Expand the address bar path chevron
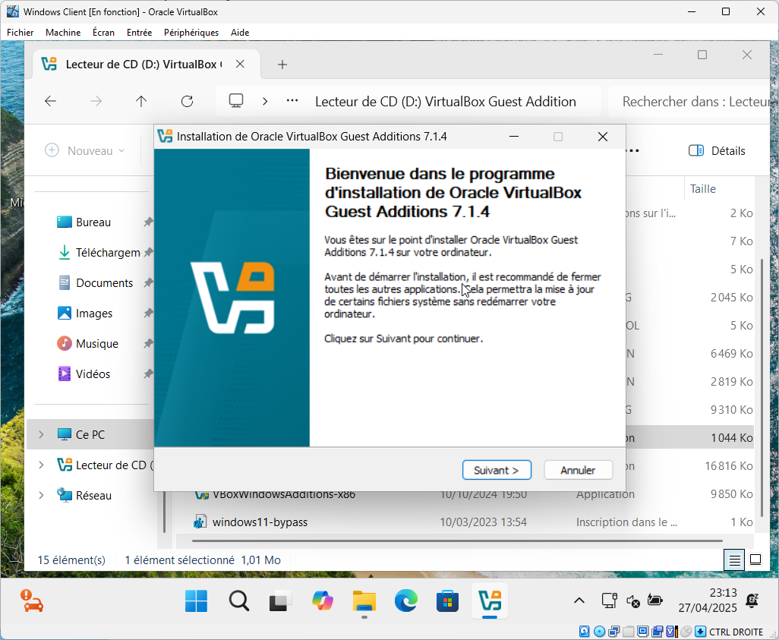Screen dimensions: 779x640 [x=265, y=102]
